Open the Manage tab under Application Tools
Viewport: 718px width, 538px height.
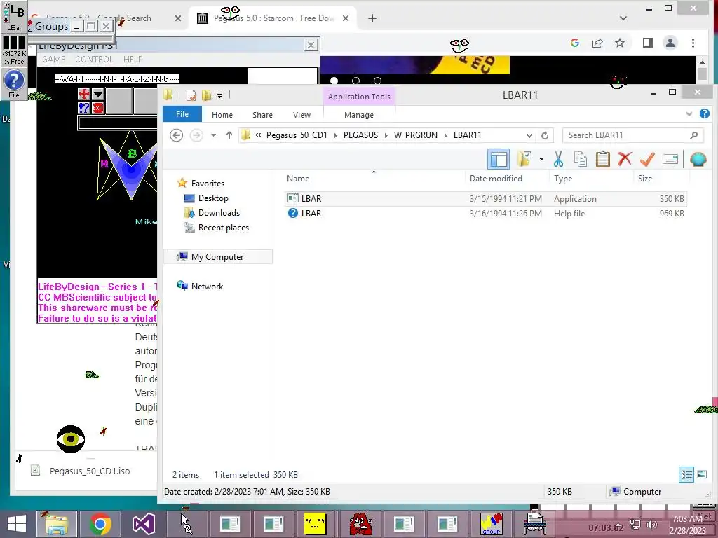click(359, 115)
